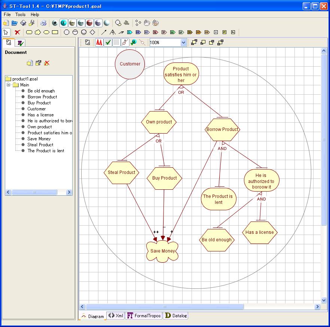This screenshot has width=330, height=327.
Task: Click tree panel scroll right arrow
Action: [x=69, y=192]
